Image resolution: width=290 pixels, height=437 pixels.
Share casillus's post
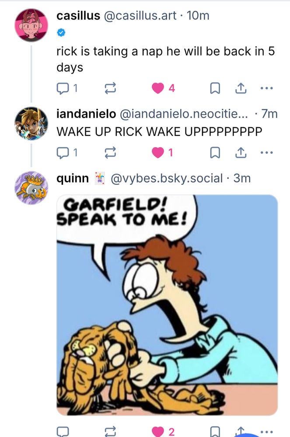(x=241, y=89)
